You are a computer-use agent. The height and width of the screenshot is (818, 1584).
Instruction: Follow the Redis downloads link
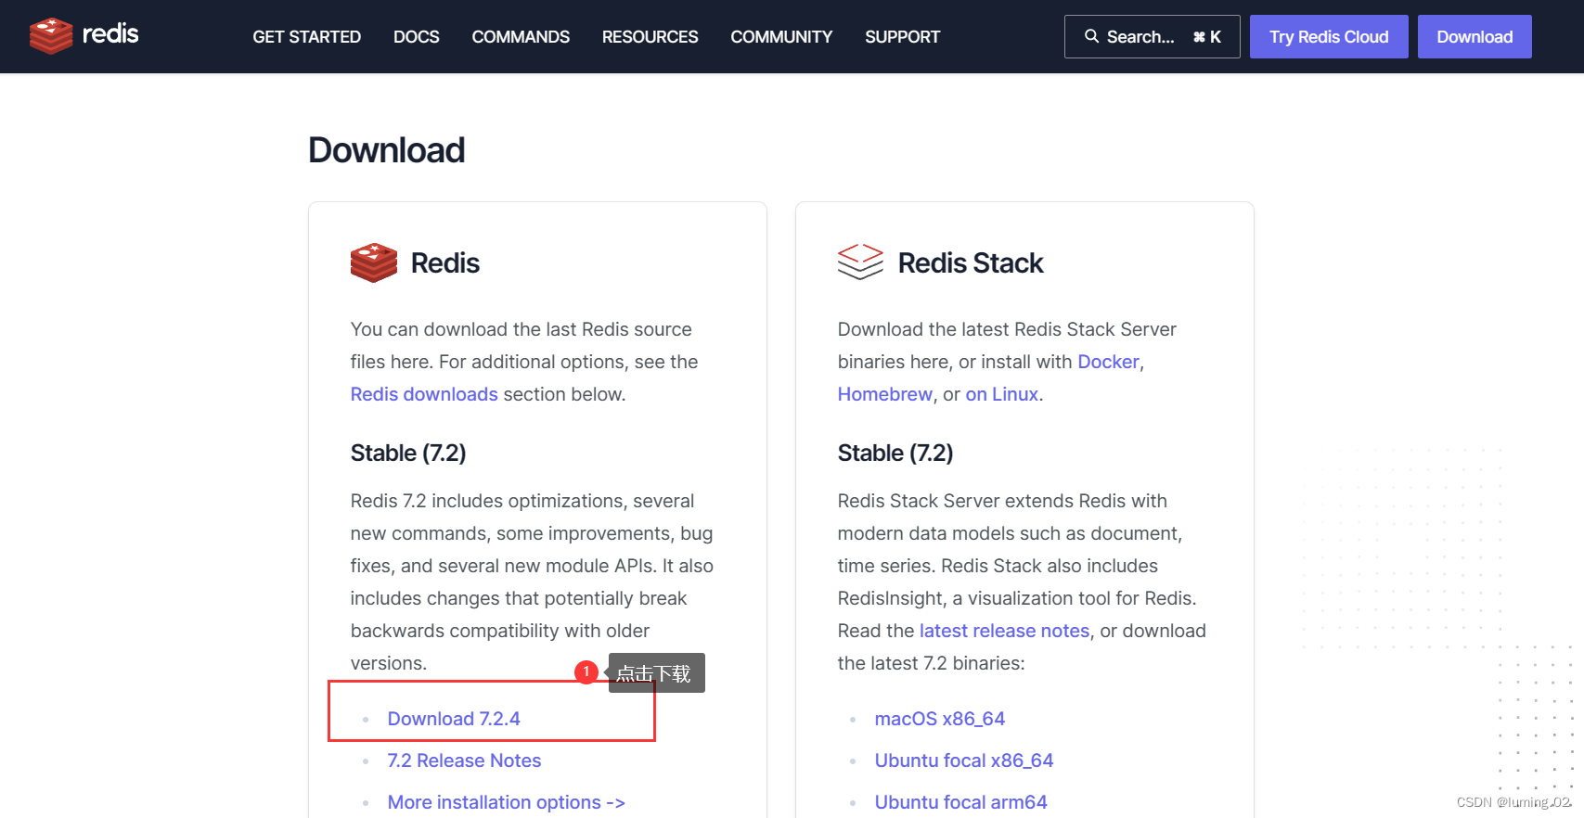pyautogui.click(x=424, y=394)
